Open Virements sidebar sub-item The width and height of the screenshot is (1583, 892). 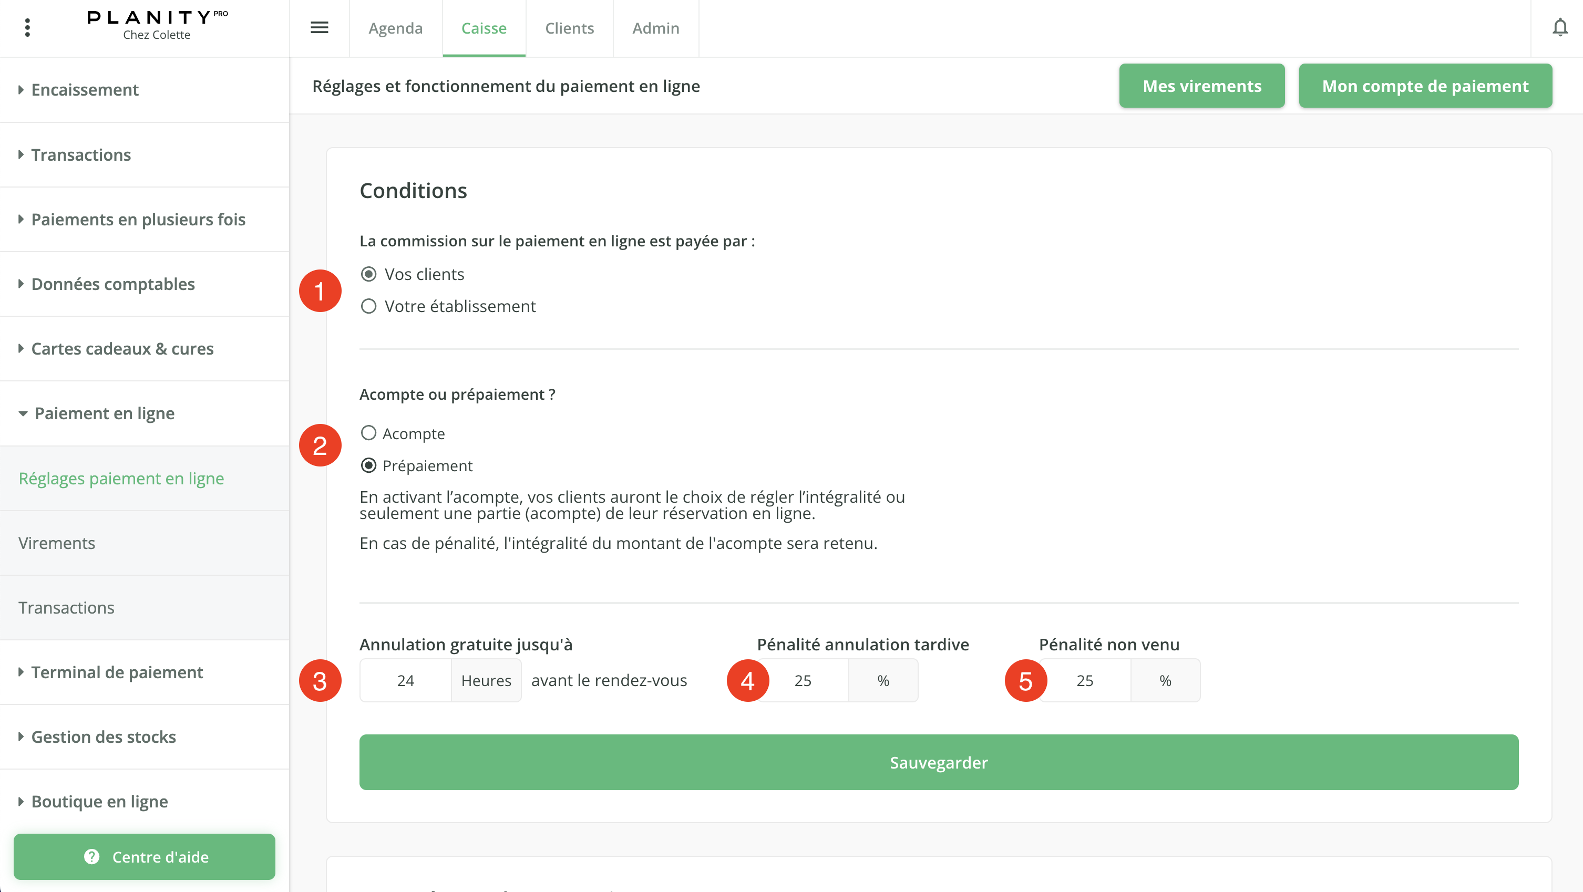[x=57, y=543]
